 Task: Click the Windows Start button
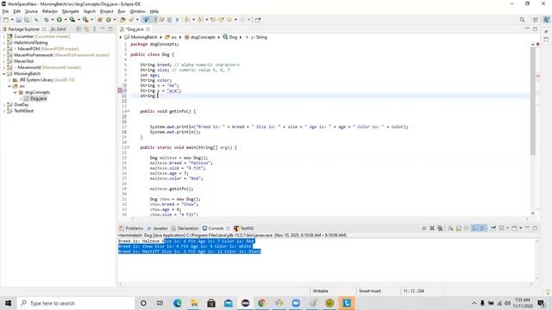point(8,303)
